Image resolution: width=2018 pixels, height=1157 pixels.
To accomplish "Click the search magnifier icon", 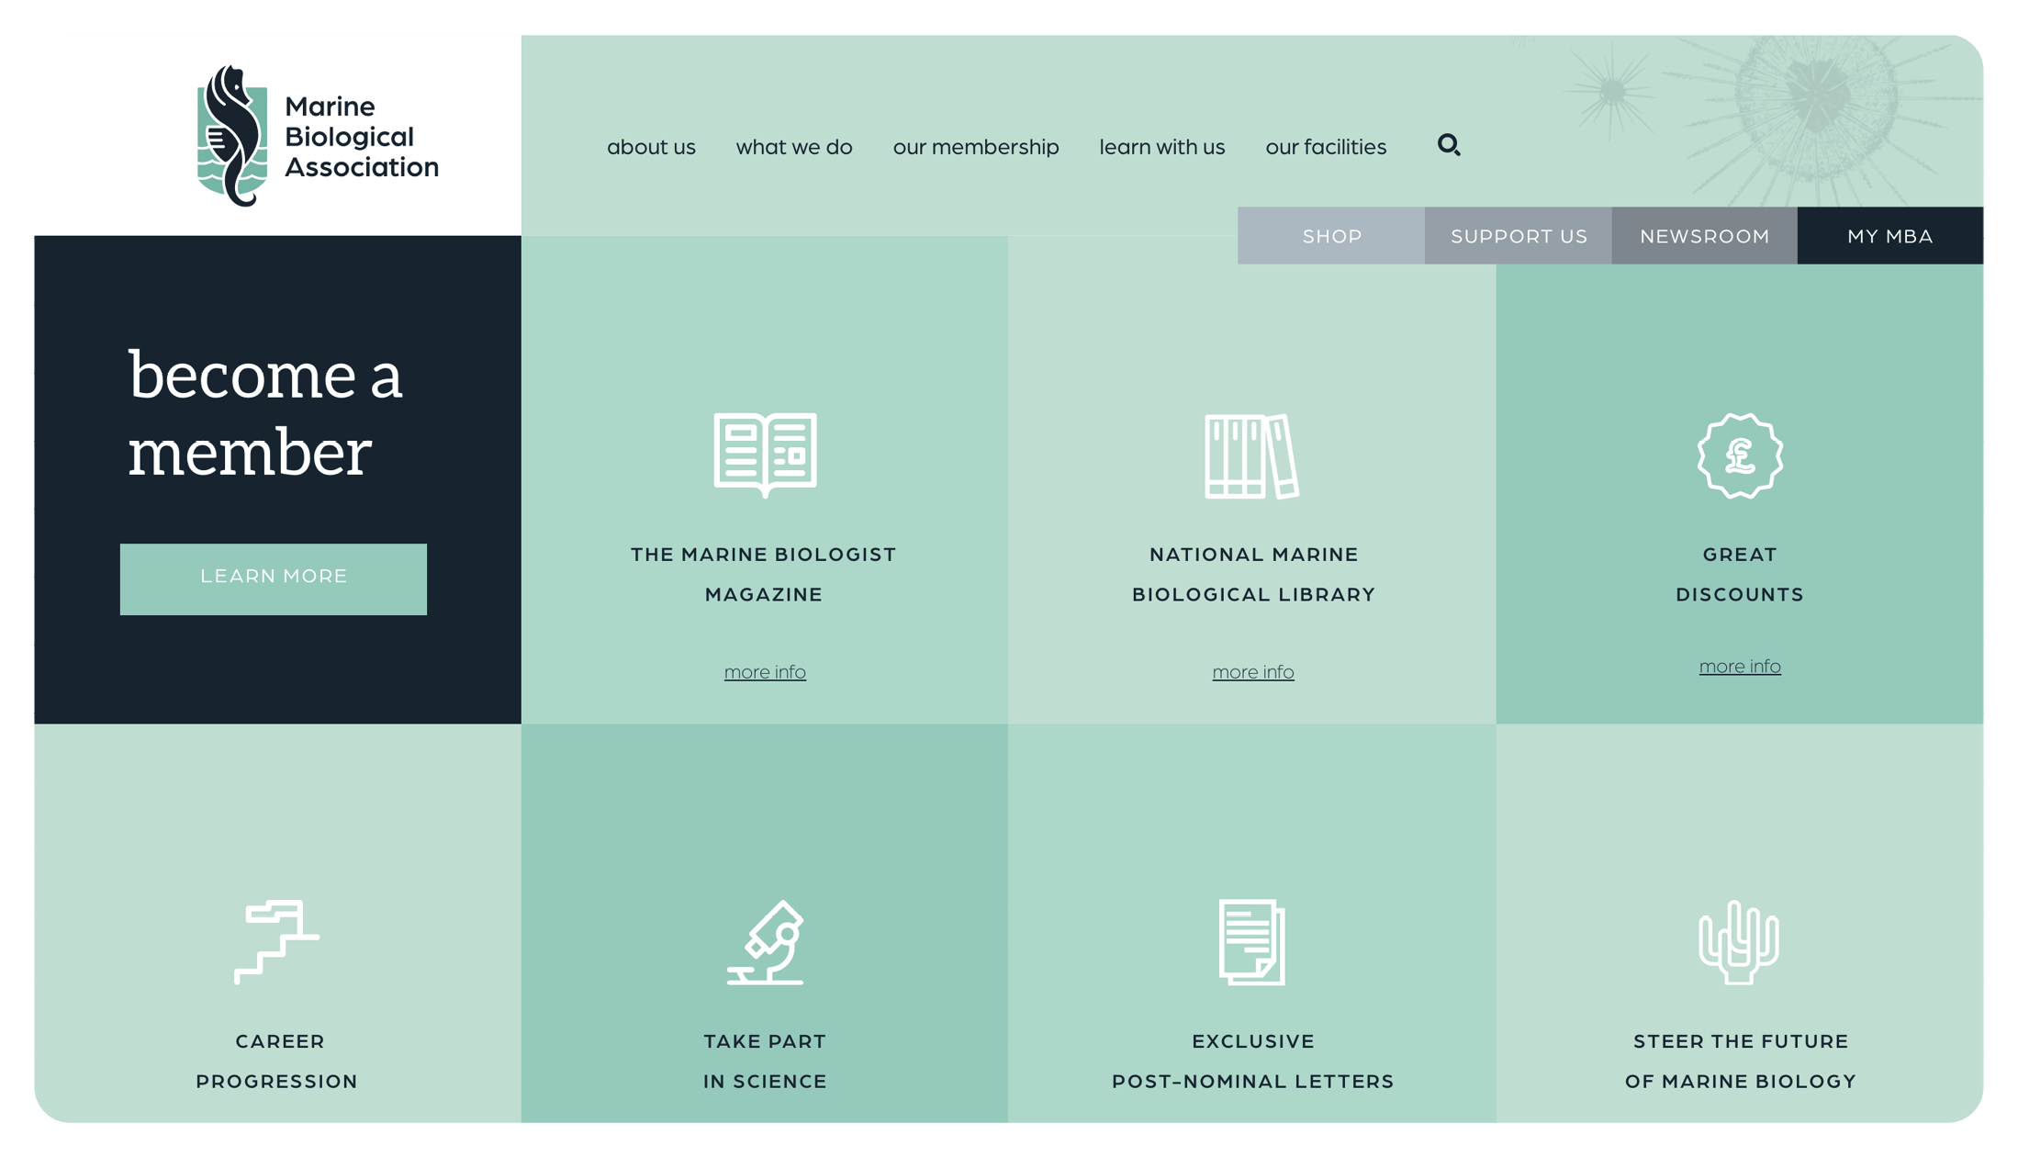I will (1449, 145).
